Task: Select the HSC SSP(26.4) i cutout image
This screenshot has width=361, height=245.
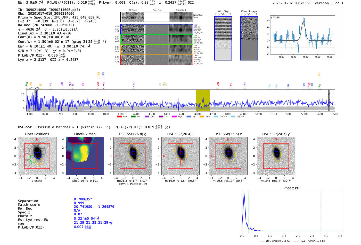Action: [180, 156]
